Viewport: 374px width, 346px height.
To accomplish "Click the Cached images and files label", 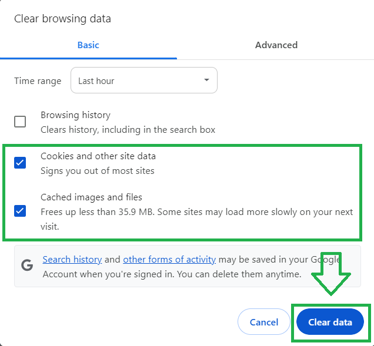I will 91,197.
